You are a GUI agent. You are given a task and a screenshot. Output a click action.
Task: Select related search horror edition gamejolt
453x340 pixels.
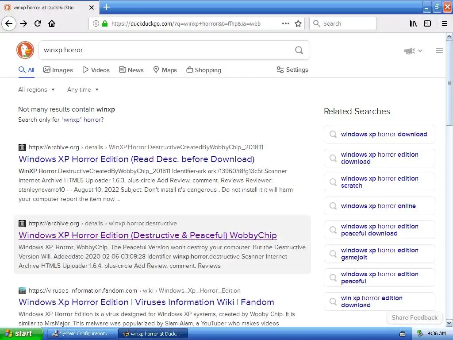[379, 254]
